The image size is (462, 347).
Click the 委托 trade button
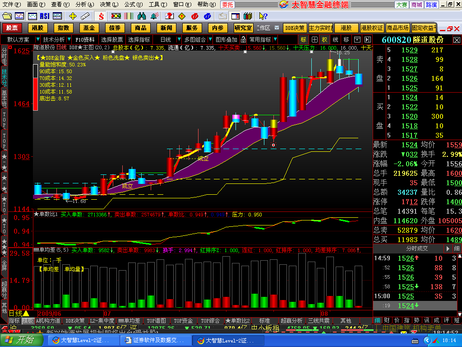227,5
